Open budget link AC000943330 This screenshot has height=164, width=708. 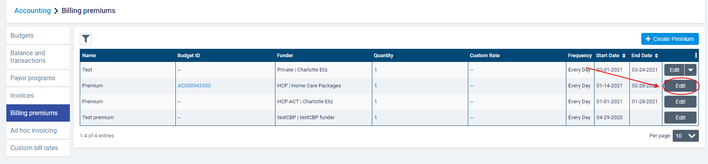[x=194, y=86]
